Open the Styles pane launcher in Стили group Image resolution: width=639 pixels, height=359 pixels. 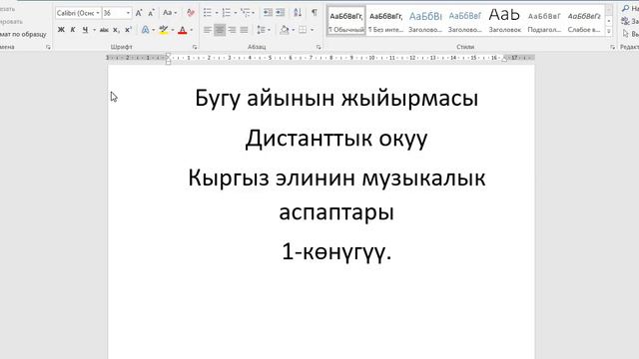[612, 47]
